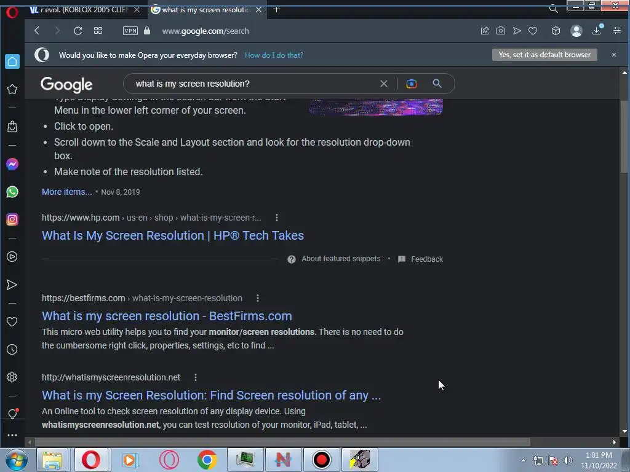Open sidebar shopping bag icon
630x472 pixels.
point(12,127)
